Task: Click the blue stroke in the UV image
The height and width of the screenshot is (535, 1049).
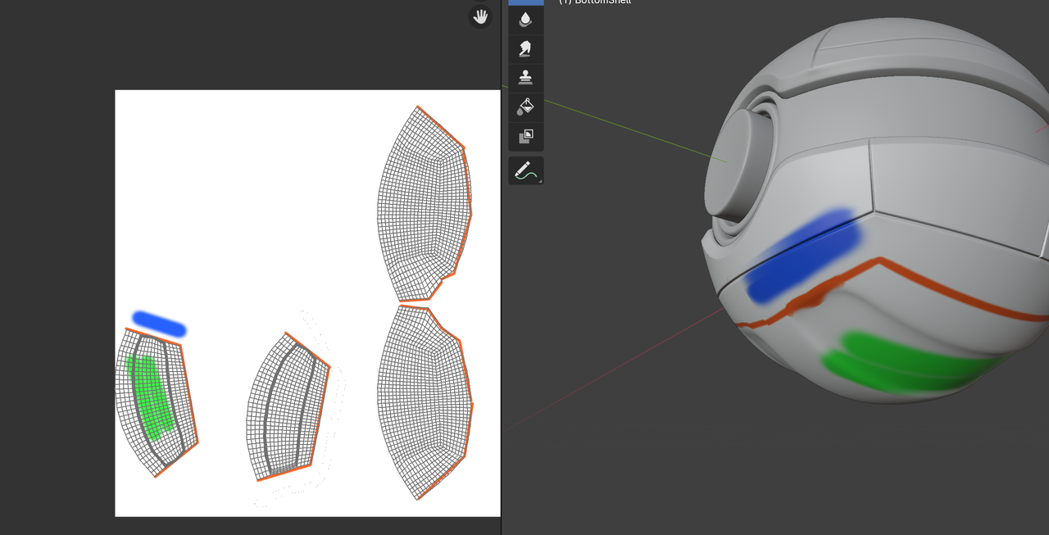Action: click(159, 324)
